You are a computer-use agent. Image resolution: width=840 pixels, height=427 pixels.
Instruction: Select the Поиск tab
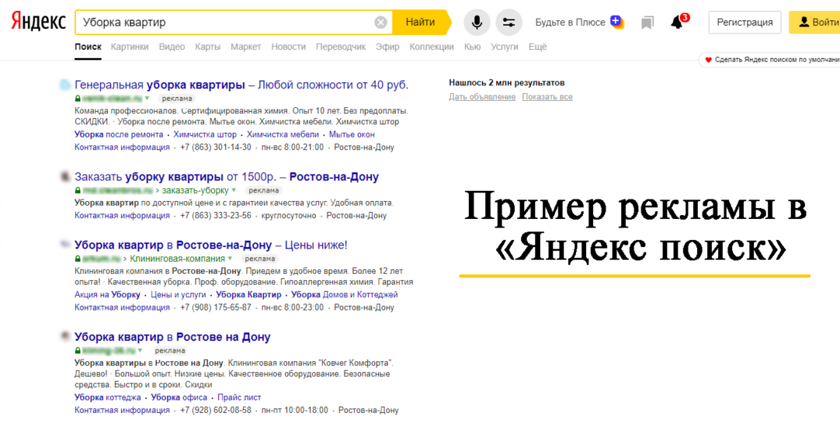pyautogui.click(x=88, y=47)
